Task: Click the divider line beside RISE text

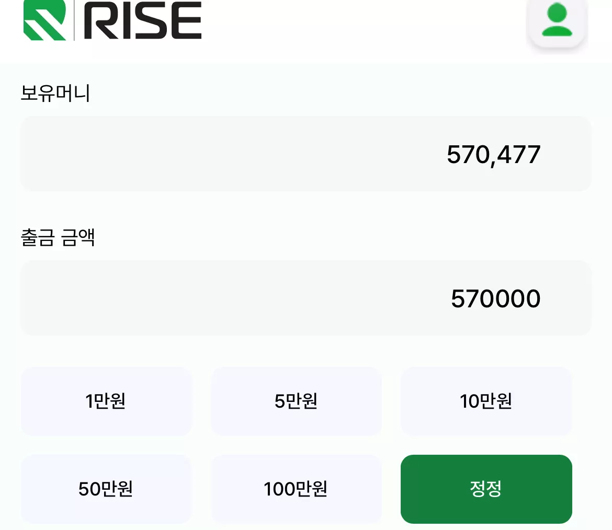Action: click(x=74, y=20)
